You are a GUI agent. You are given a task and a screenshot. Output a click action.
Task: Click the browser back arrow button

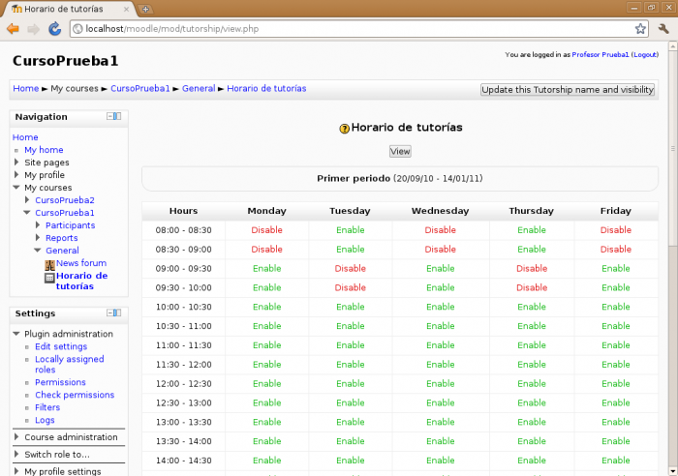point(13,29)
